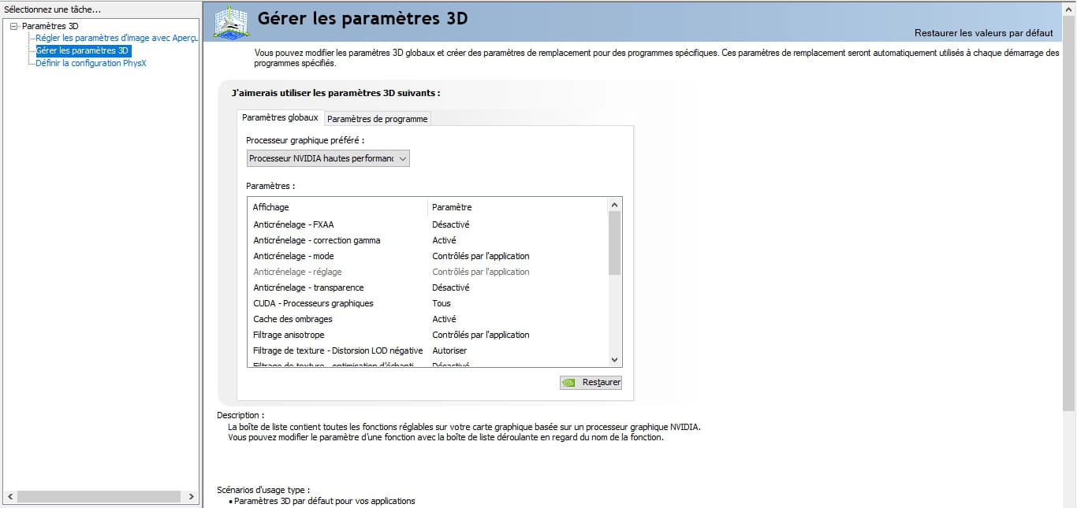Click the task tree right scroll arrow
The height and width of the screenshot is (508, 1077).
point(191,497)
